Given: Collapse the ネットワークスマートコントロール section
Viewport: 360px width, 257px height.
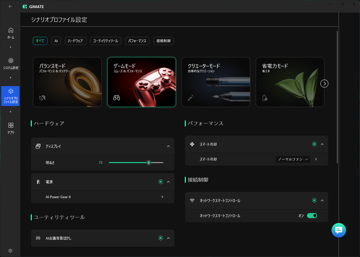Looking at the screenshot, I should [x=322, y=200].
